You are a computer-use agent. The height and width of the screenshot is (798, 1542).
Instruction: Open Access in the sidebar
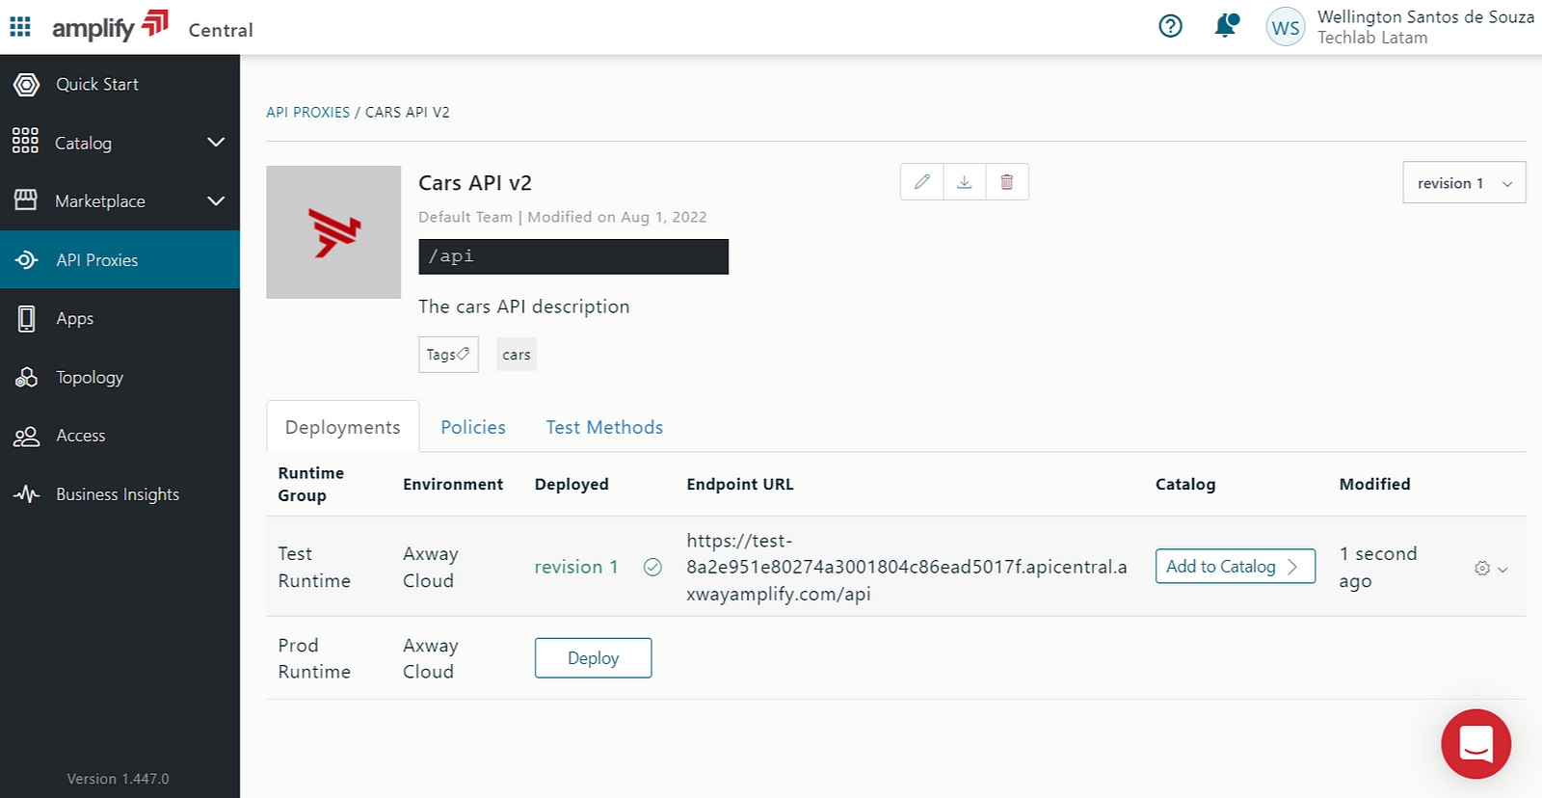point(81,436)
